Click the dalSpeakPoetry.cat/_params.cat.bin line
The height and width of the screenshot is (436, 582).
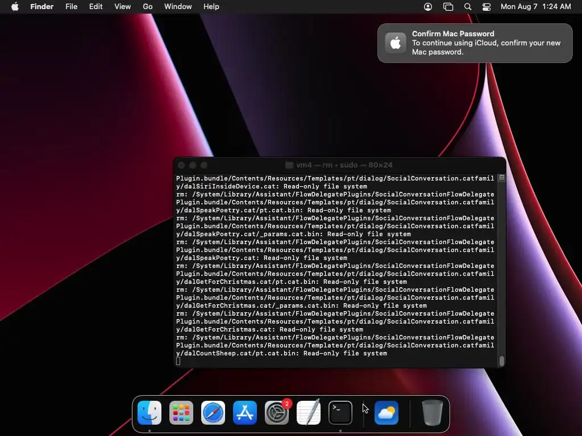pyautogui.click(x=293, y=234)
